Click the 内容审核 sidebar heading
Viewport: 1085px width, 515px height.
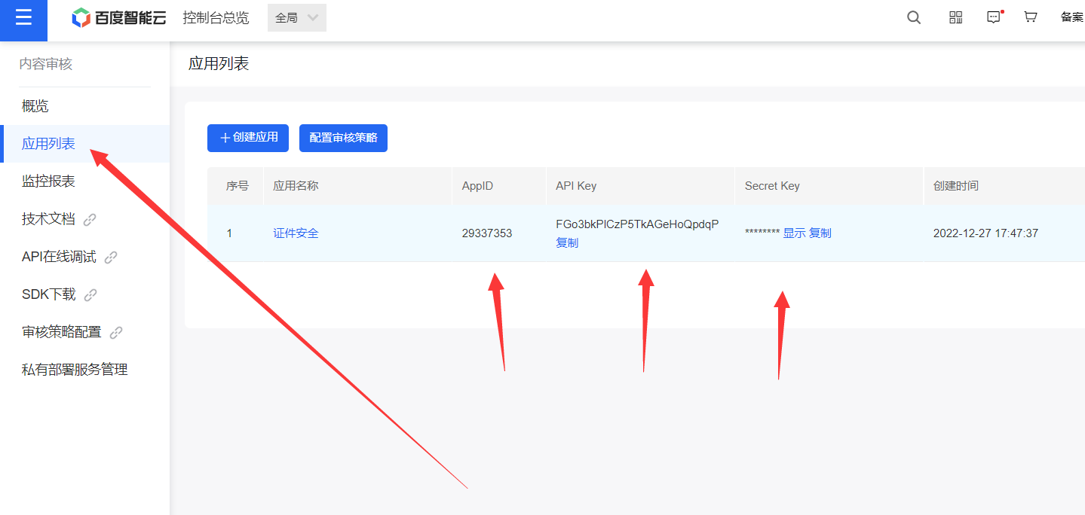(x=45, y=65)
